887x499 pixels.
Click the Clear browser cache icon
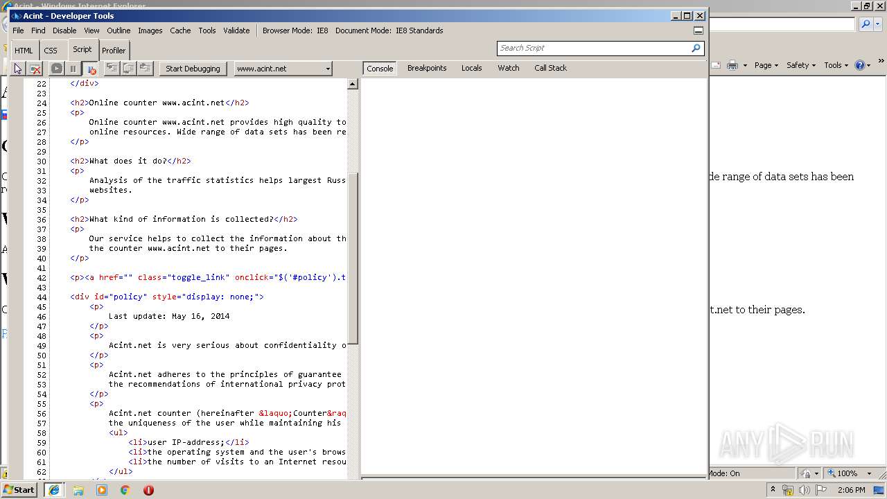pos(35,69)
